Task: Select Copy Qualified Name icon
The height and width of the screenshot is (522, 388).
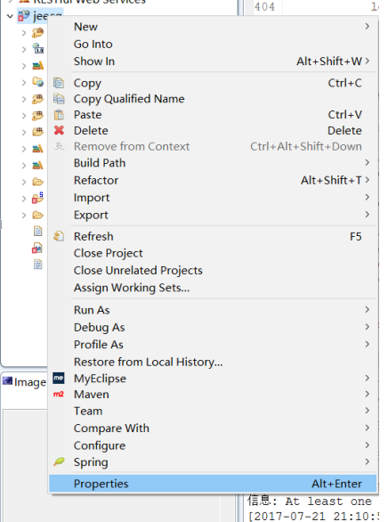Action: pos(59,99)
